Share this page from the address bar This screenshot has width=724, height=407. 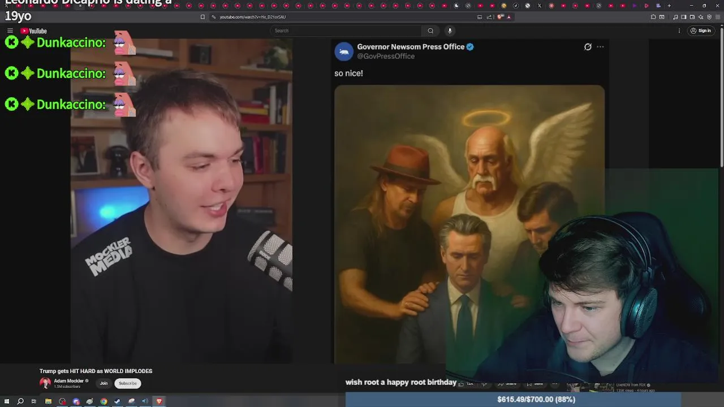pos(489,17)
